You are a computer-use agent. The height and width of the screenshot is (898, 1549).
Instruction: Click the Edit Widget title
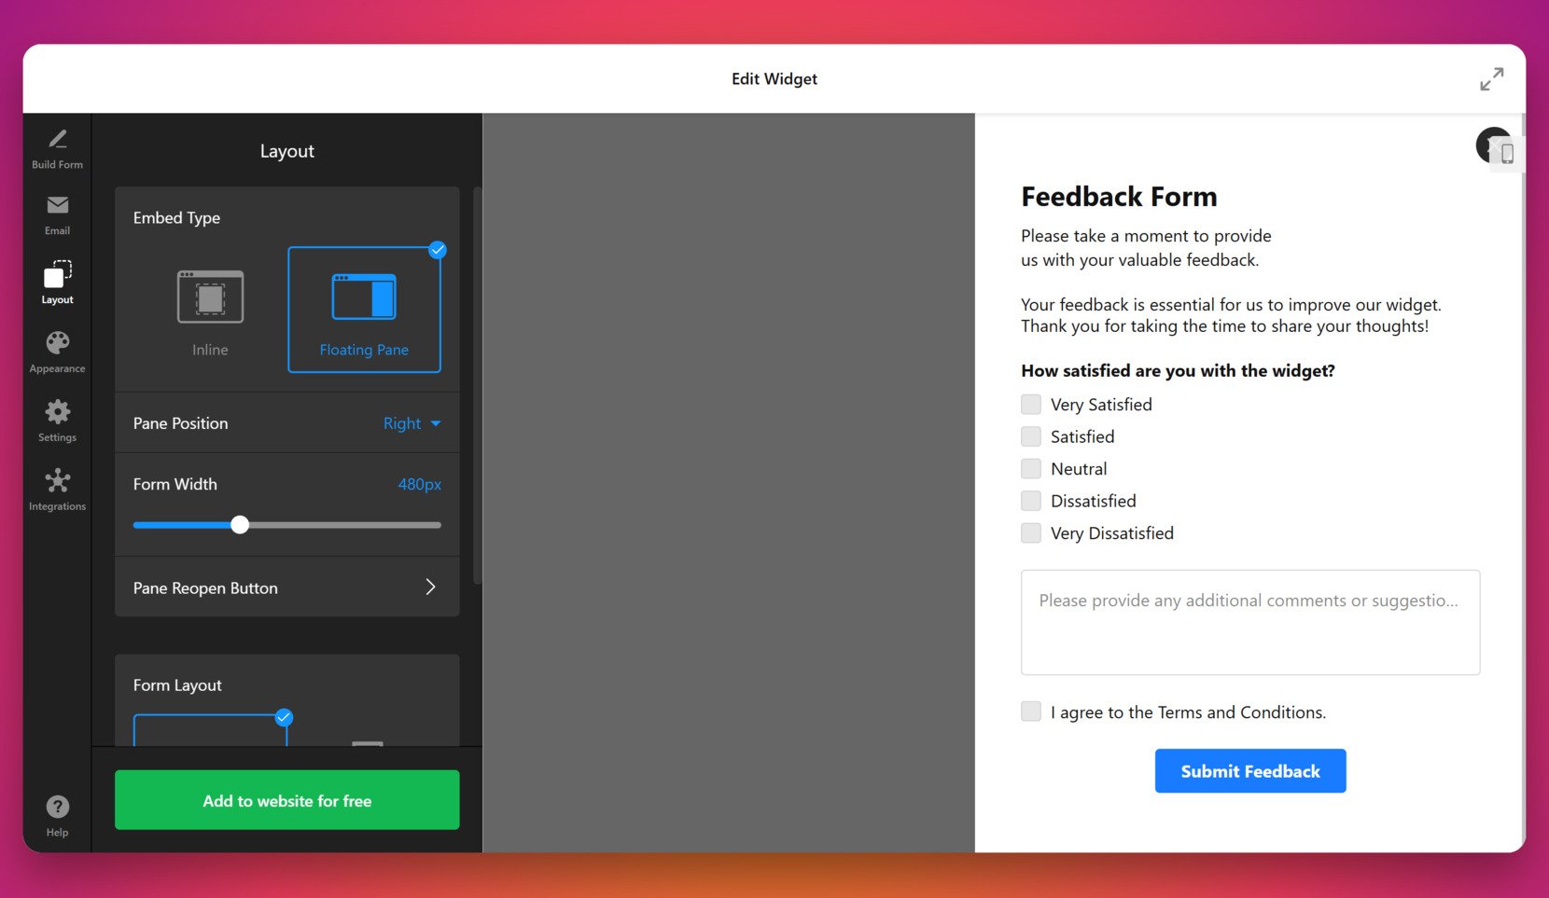tap(774, 79)
